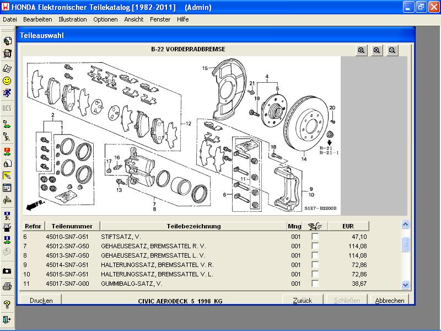Viewport: 441px width, 331px height.
Task: Open the Ansicht menu
Action: coord(134,19)
